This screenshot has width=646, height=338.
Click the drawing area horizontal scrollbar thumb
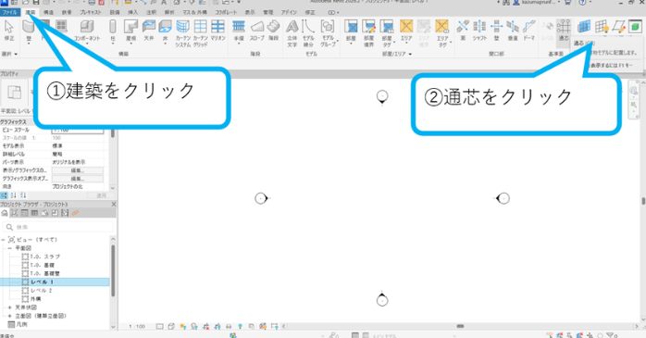(460, 327)
